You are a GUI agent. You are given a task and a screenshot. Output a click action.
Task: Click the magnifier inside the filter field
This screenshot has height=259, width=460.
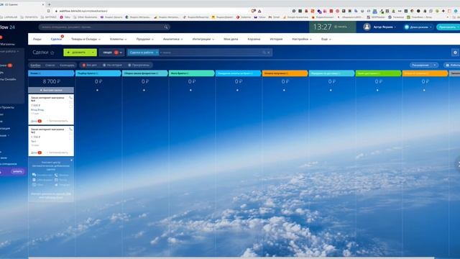click(x=264, y=53)
